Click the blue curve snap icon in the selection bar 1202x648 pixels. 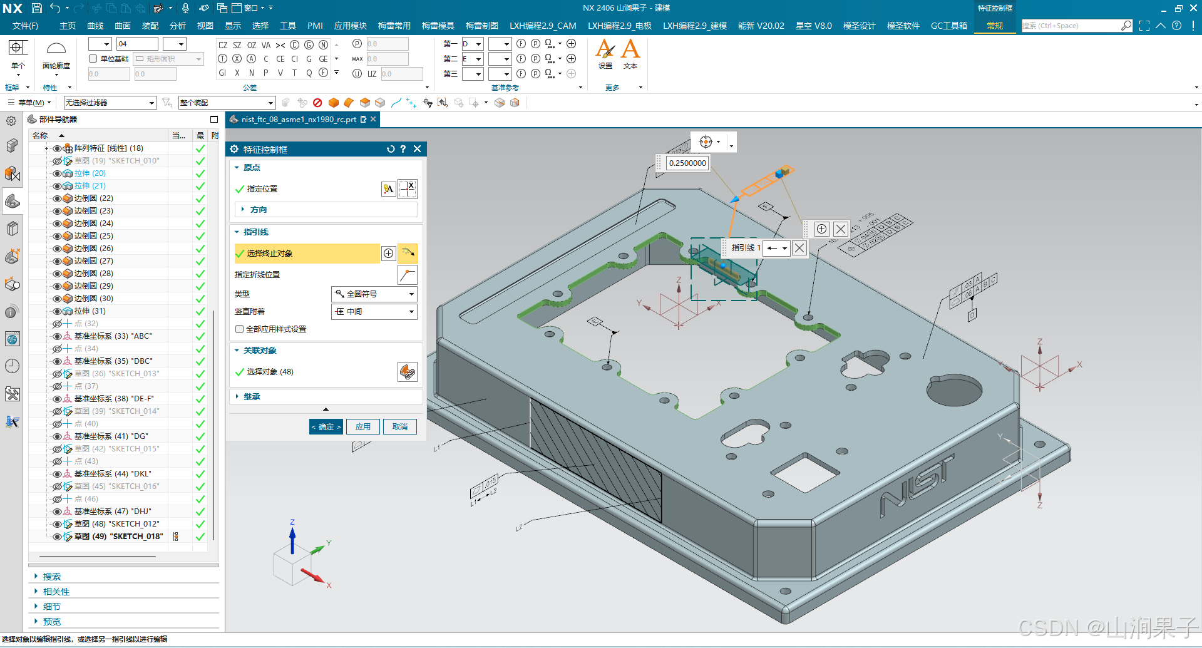(396, 103)
